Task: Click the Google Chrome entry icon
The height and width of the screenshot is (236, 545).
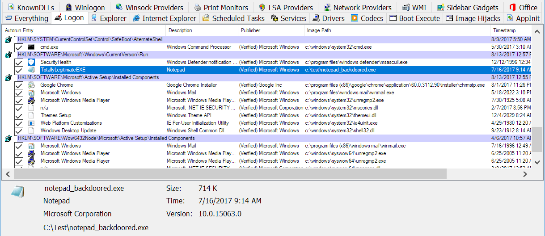Action: click(31, 85)
